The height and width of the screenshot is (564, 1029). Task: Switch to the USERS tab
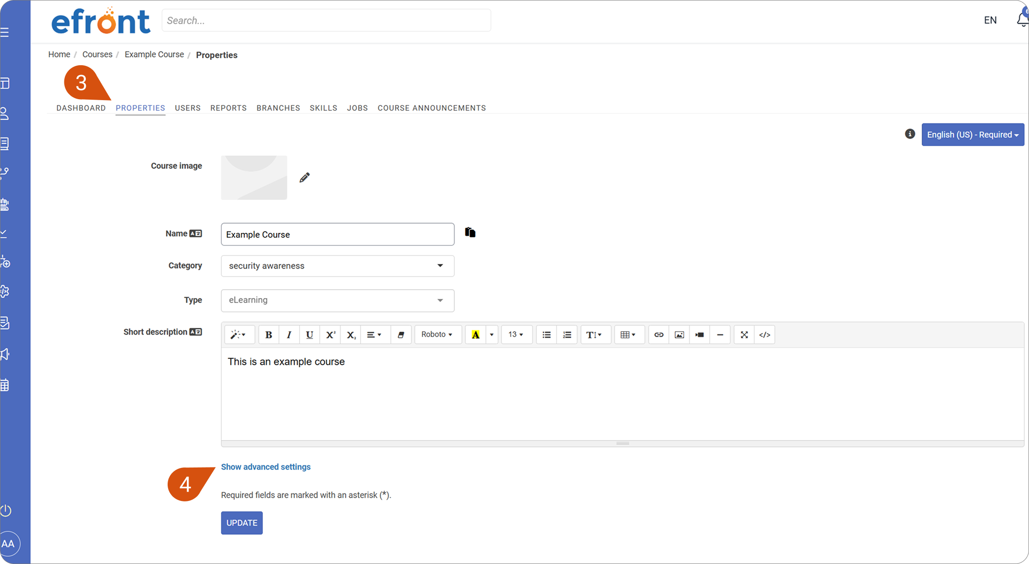[188, 108]
